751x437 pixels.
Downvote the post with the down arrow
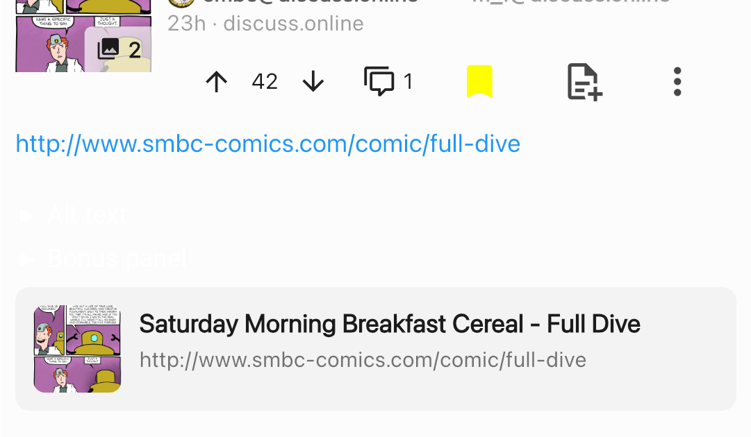click(x=313, y=83)
